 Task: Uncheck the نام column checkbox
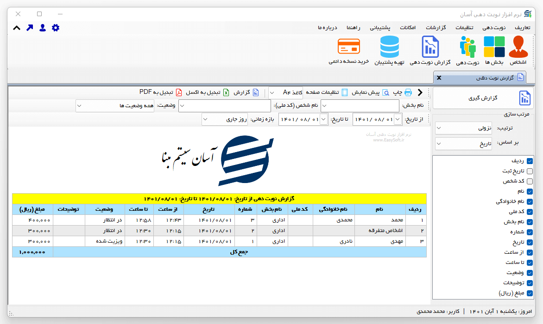pos(530,191)
